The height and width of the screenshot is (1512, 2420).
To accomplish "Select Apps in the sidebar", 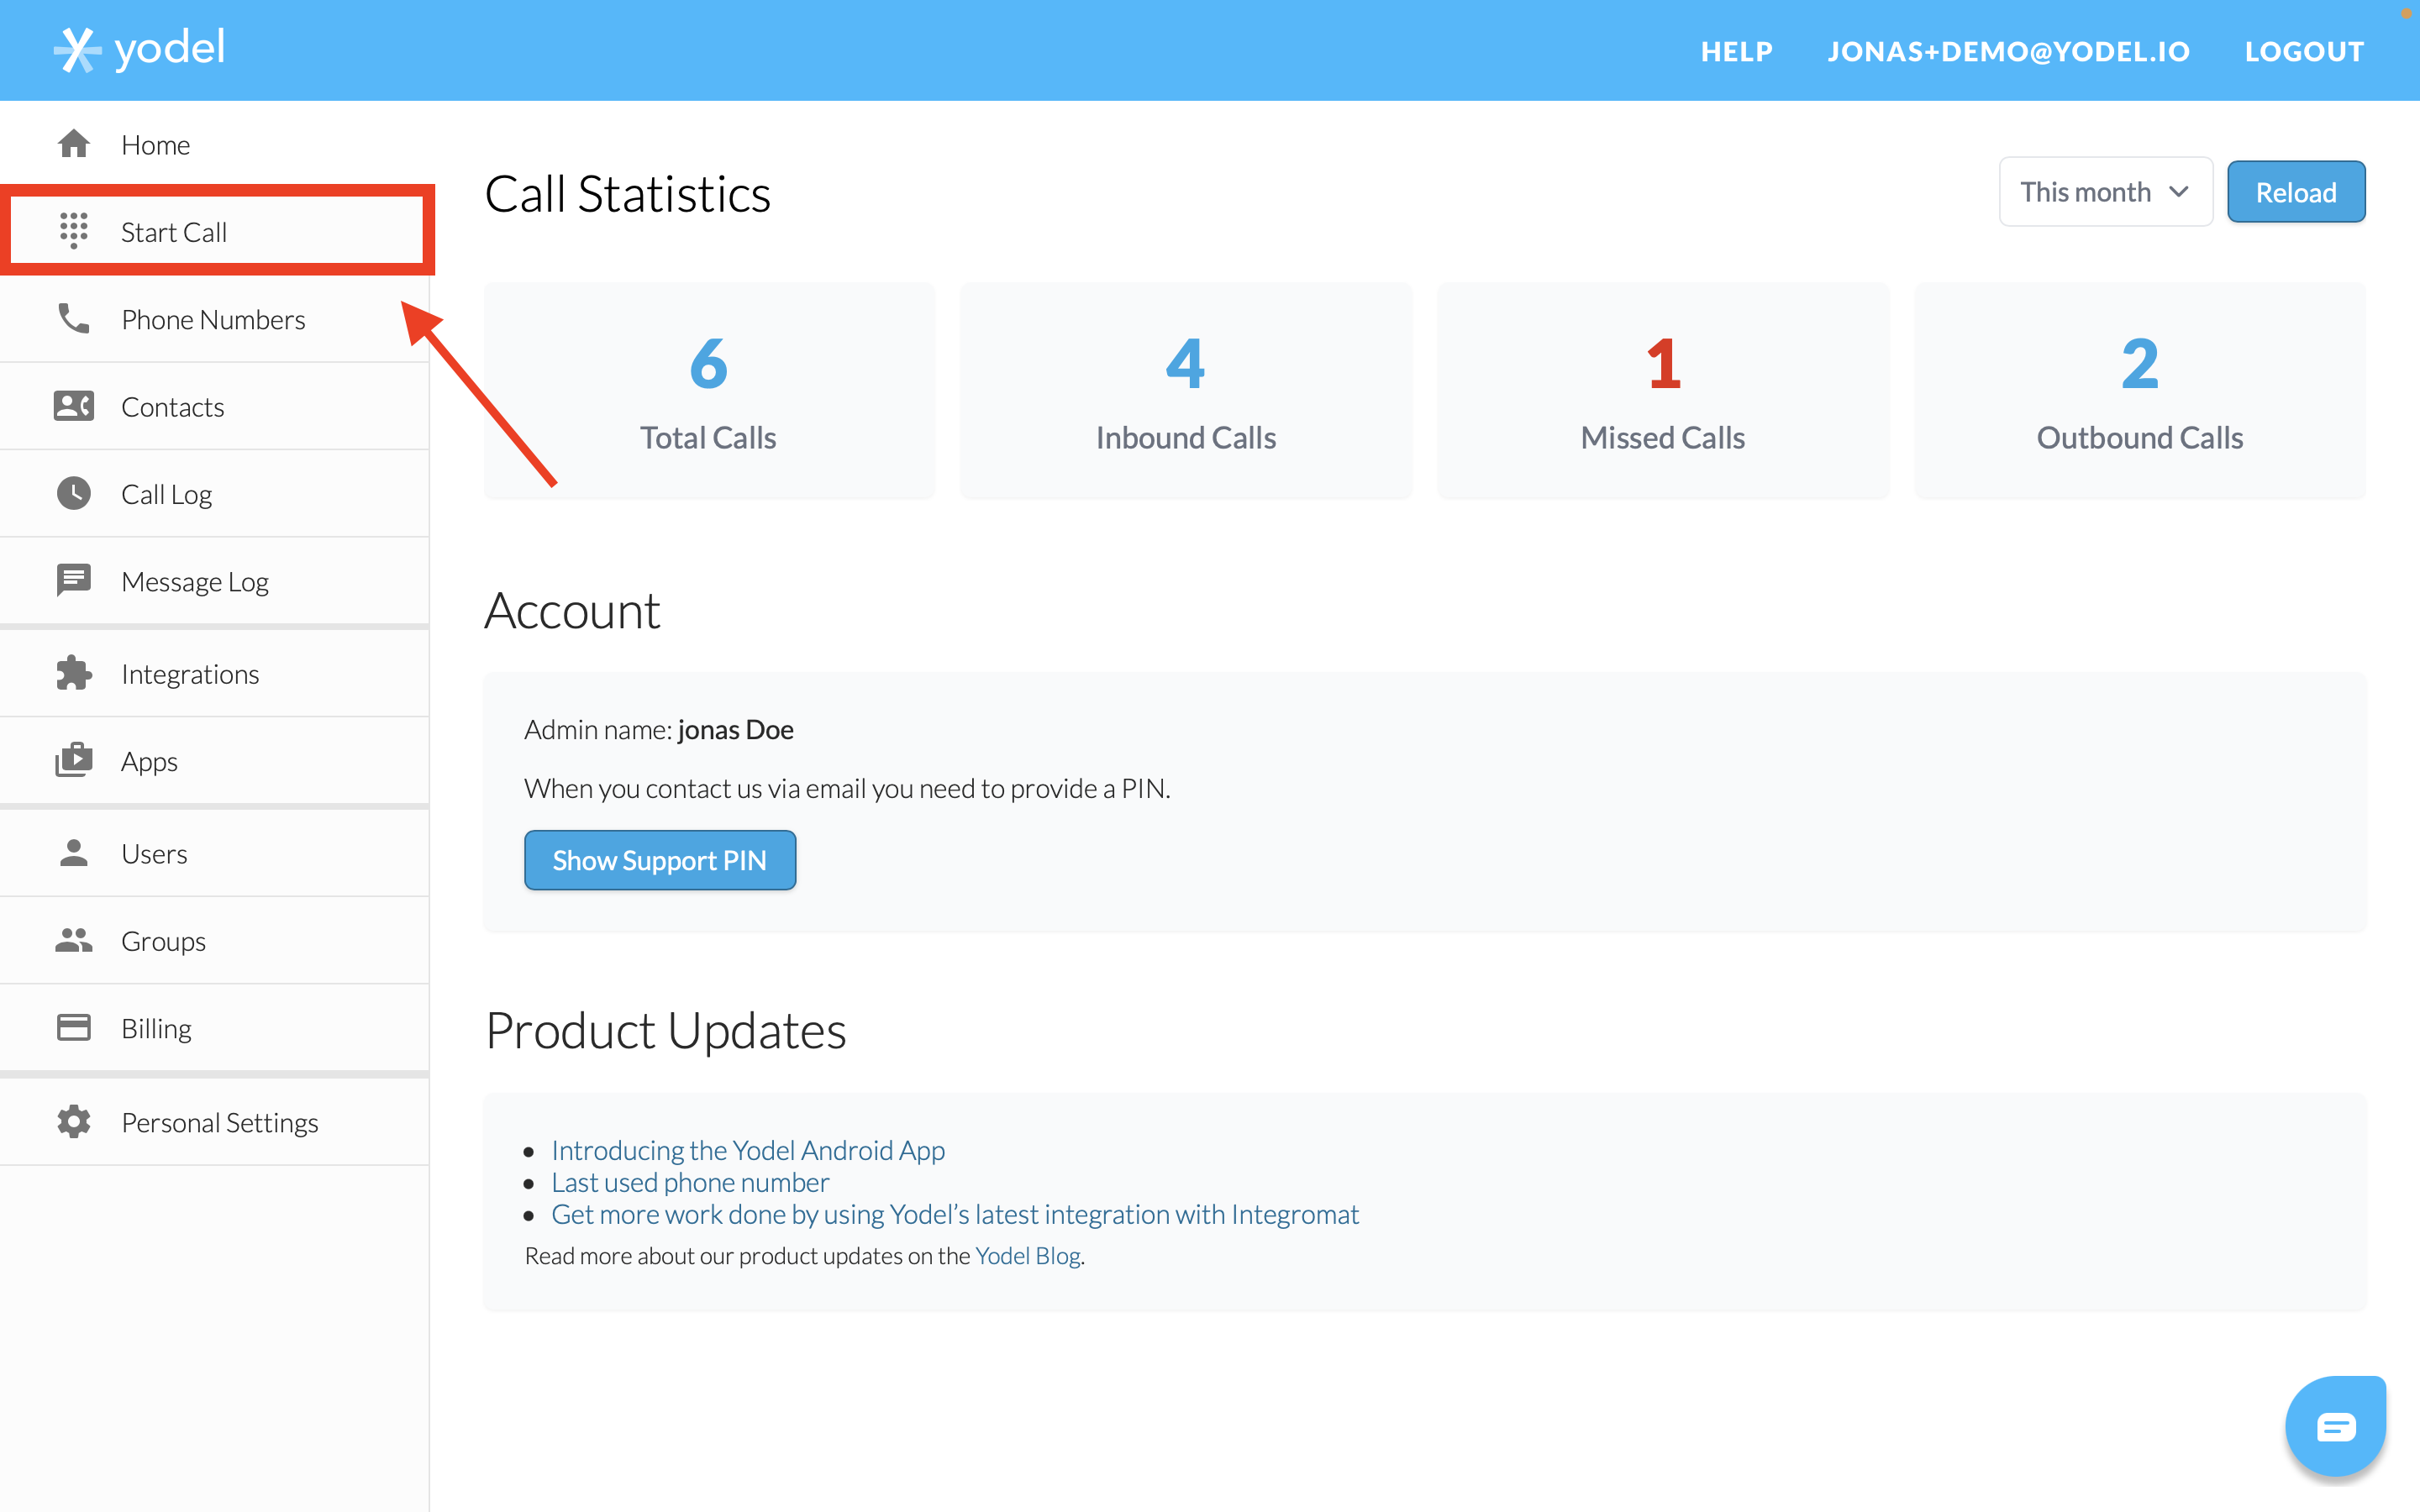I will click(149, 761).
